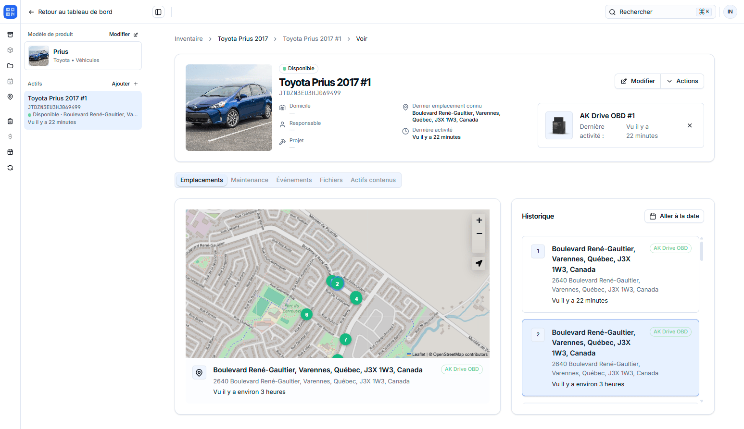The height and width of the screenshot is (429, 744).
Task: Click VIN text JTDZN3EU3HJ069499 in header
Action: click(310, 93)
